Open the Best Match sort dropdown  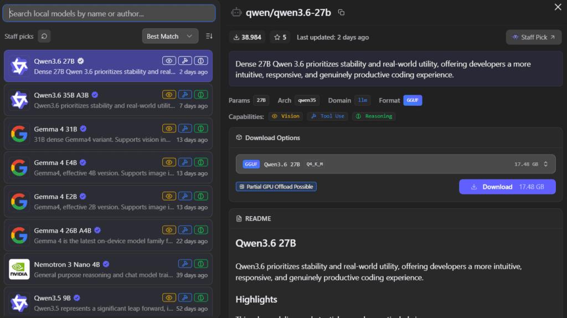[x=170, y=36]
